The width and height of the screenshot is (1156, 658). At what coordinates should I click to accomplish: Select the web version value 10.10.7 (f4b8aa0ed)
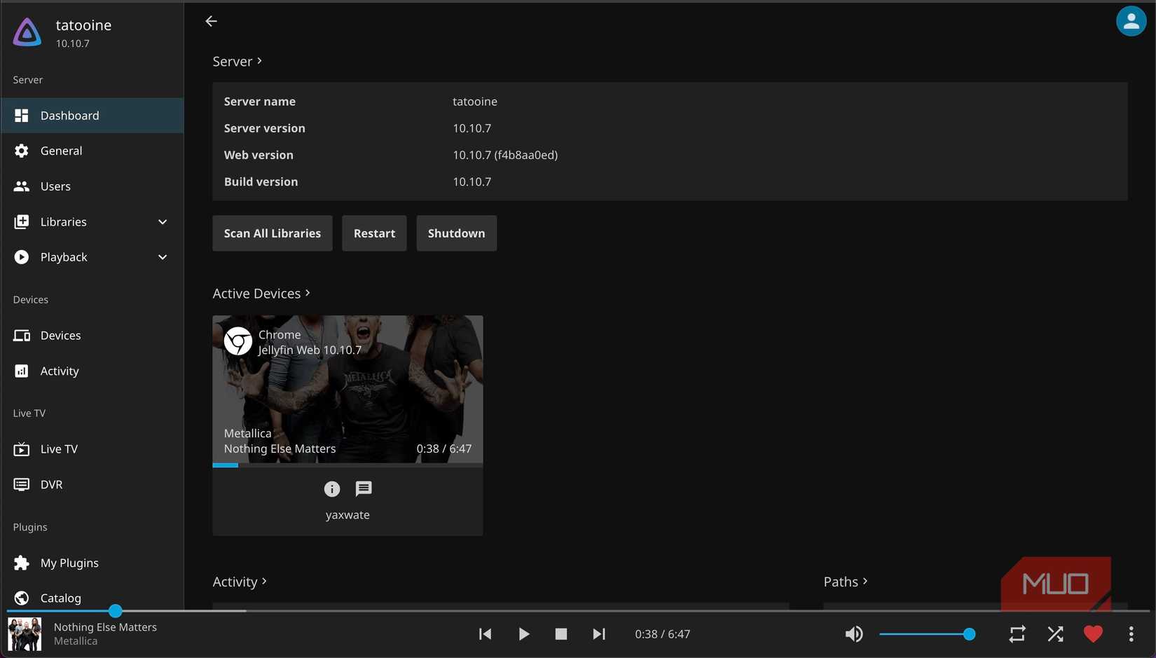505,155
